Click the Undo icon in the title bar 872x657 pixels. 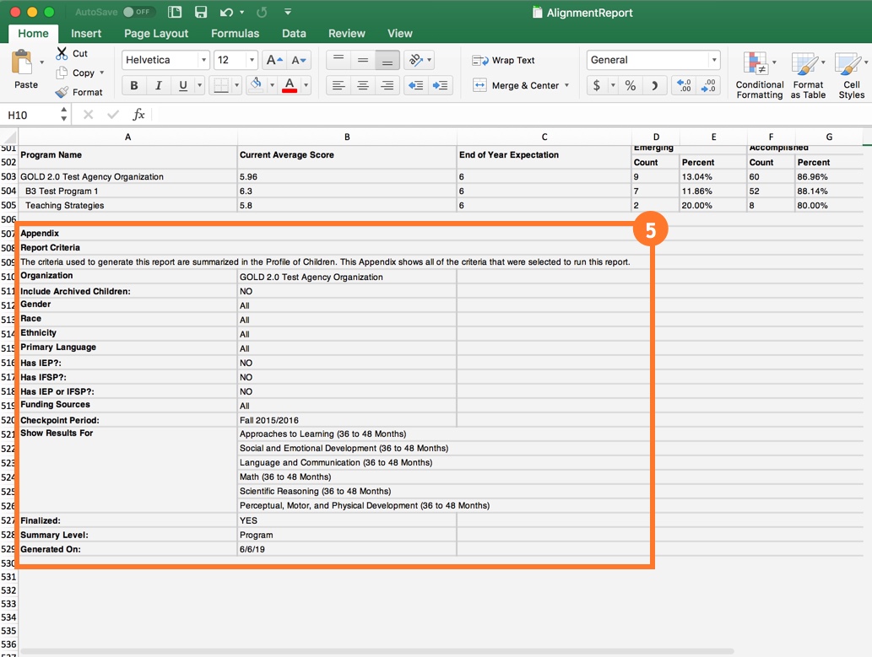click(225, 12)
